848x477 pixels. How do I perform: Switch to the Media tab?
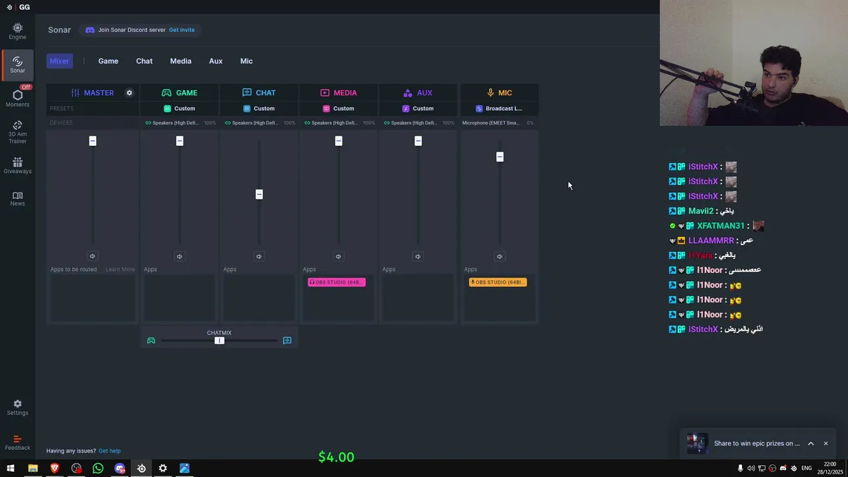pos(181,61)
